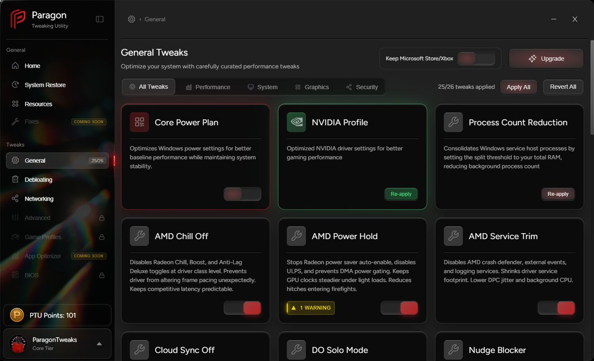The height and width of the screenshot is (361, 594).
Task: Go to System Restore in sidebar
Action: click(57, 85)
